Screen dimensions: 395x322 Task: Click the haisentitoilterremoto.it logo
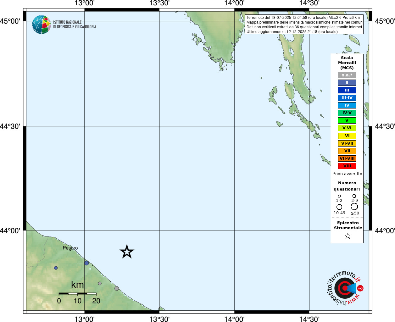tap(345, 288)
